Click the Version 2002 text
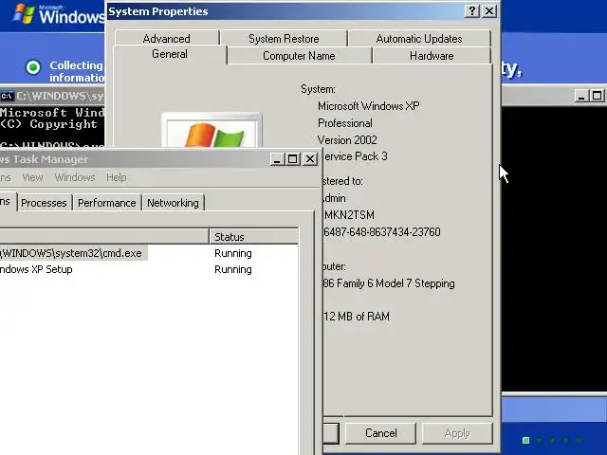 (x=347, y=139)
